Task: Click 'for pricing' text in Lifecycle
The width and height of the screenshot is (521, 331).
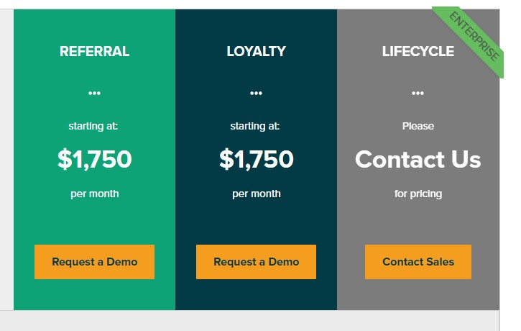Action: click(x=418, y=194)
